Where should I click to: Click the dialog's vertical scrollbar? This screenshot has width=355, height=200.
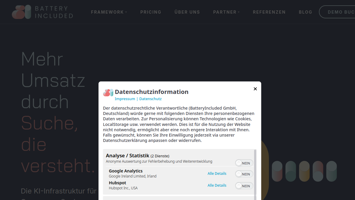click(255, 175)
